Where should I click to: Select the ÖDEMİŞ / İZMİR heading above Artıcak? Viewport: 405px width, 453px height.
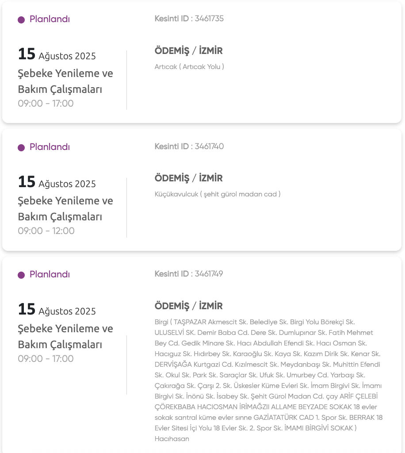click(x=188, y=51)
